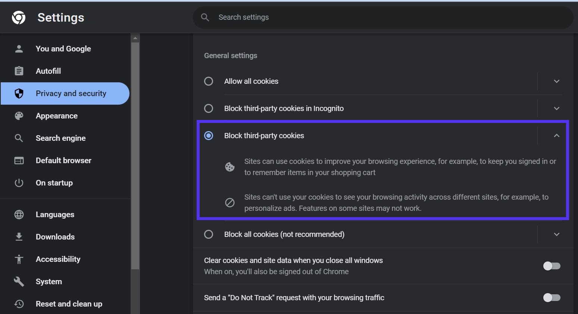578x314 pixels.
Task: Open Downloads settings
Action: click(65, 237)
